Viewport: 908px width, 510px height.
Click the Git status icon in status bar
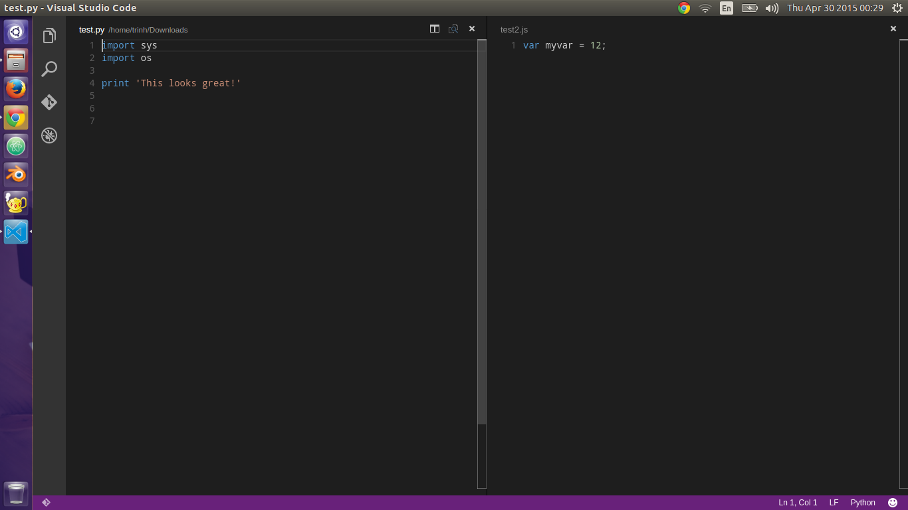click(46, 503)
